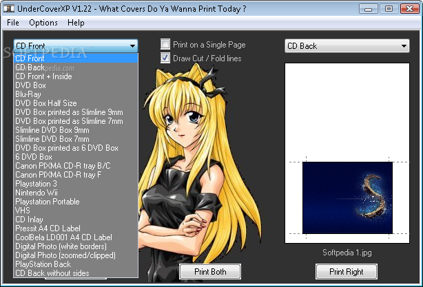423x287 pixels.
Task: Minimize the UnderCoverXP window
Action: (368, 9)
